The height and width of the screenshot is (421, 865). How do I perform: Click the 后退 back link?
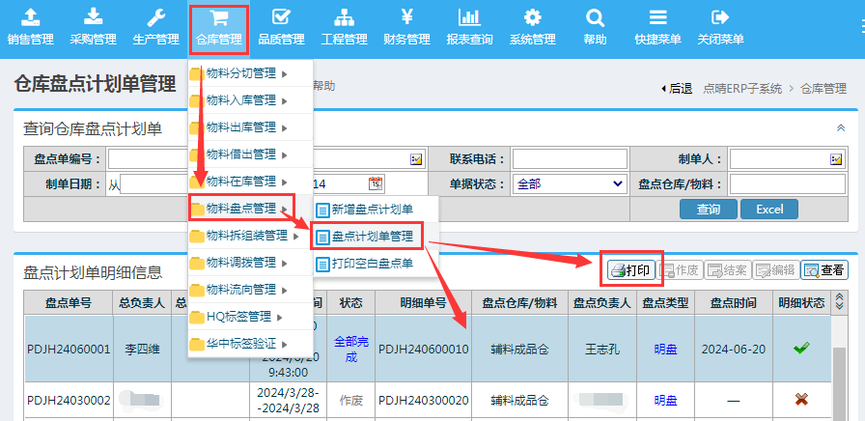[676, 88]
